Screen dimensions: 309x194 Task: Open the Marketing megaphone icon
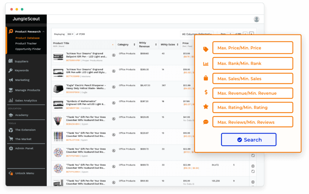tap(11, 80)
